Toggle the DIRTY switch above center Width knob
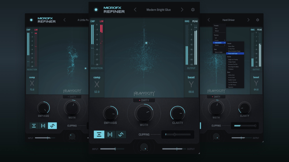 tap(144, 100)
